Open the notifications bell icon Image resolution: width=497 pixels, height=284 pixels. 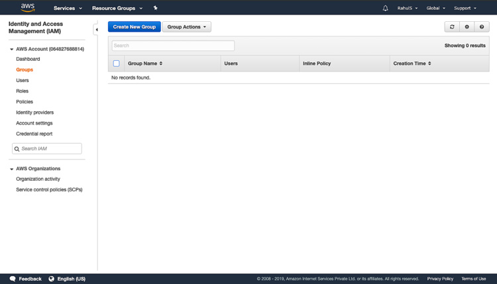click(385, 8)
